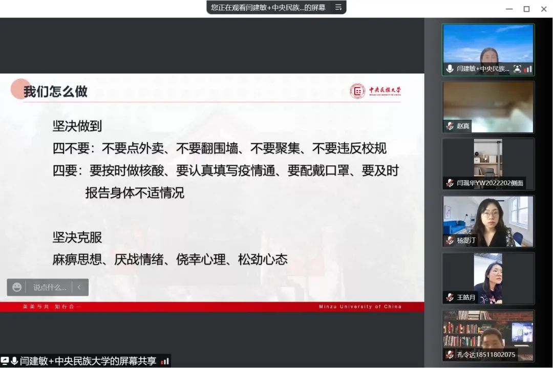This screenshot has width=553, height=368.
Task: Click muted mic icon beside 闫珮华YW2022202侧面
Action: 450,183
